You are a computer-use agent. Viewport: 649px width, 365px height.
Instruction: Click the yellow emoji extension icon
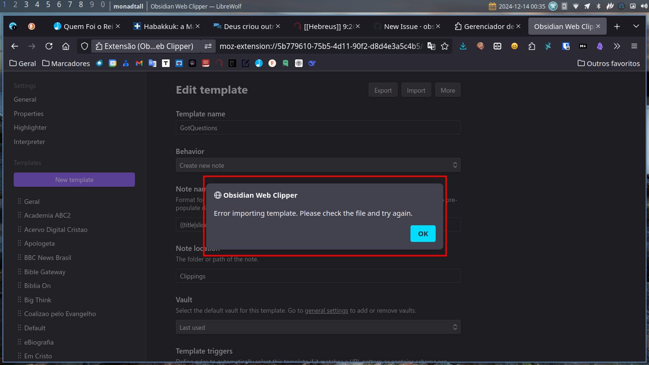point(515,46)
